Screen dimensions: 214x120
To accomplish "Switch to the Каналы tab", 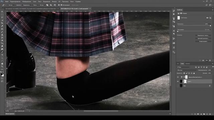I will (188, 64).
